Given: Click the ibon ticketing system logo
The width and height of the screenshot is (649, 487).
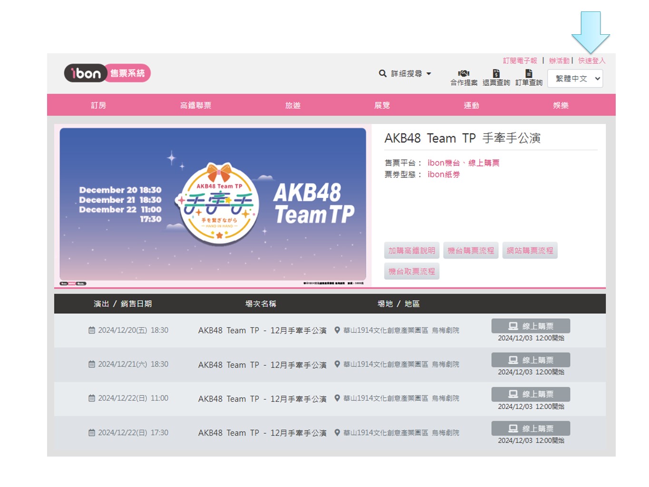Looking at the screenshot, I should pyautogui.click(x=107, y=73).
